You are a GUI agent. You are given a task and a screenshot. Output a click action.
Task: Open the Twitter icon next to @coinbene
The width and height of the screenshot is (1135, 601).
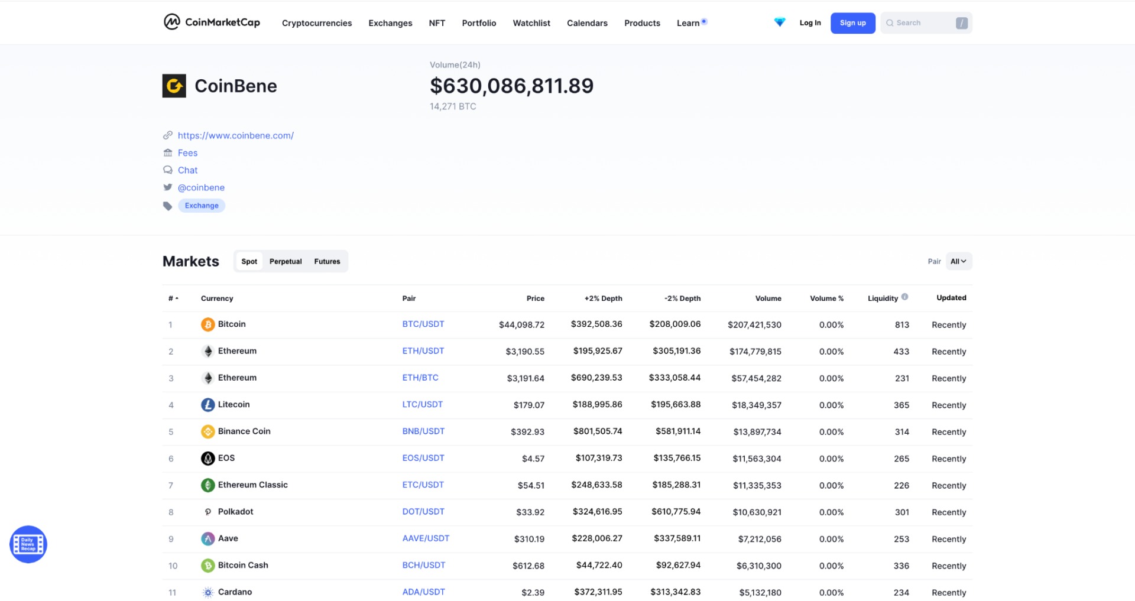pos(167,187)
